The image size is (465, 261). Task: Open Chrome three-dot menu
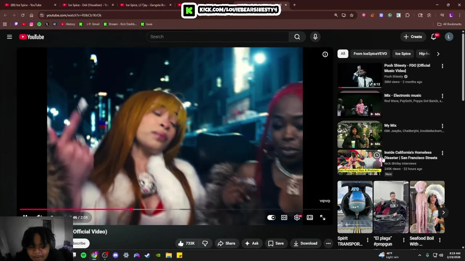460,15
